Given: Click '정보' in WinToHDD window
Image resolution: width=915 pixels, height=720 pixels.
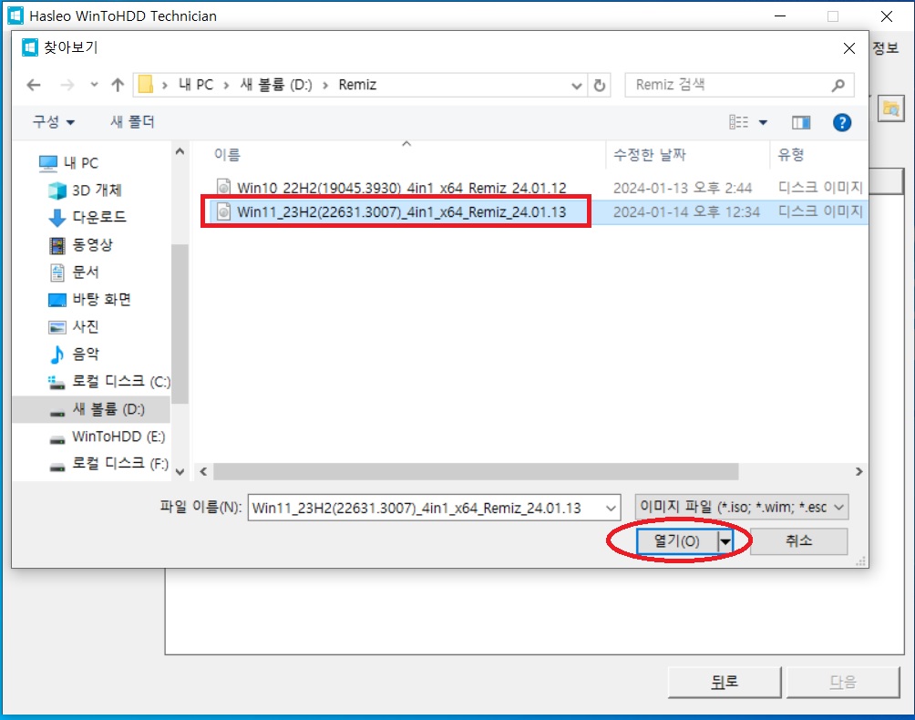Looking at the screenshot, I should click(885, 47).
